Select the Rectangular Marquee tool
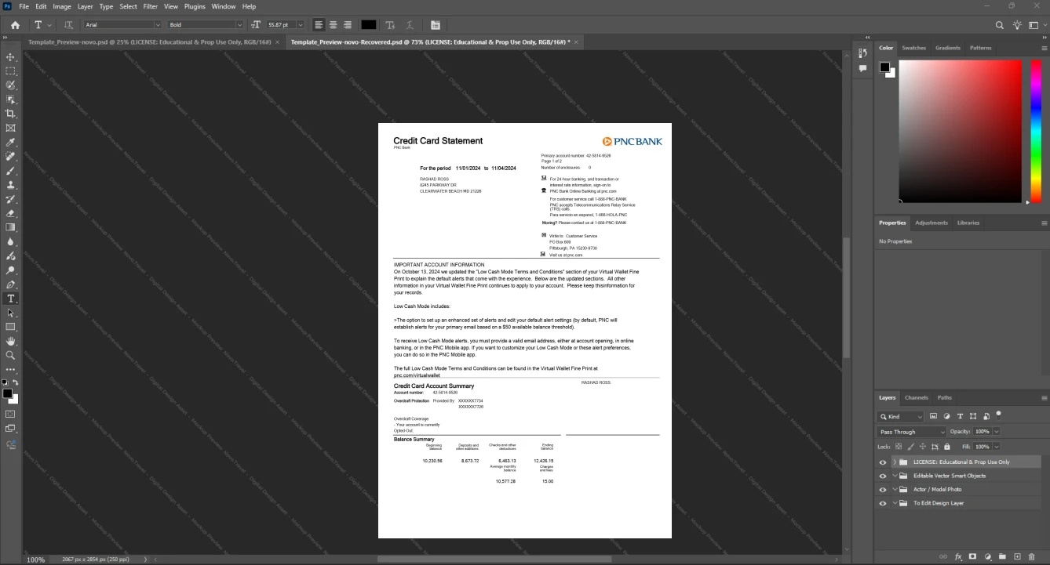The width and height of the screenshot is (1050, 565). coord(11,71)
